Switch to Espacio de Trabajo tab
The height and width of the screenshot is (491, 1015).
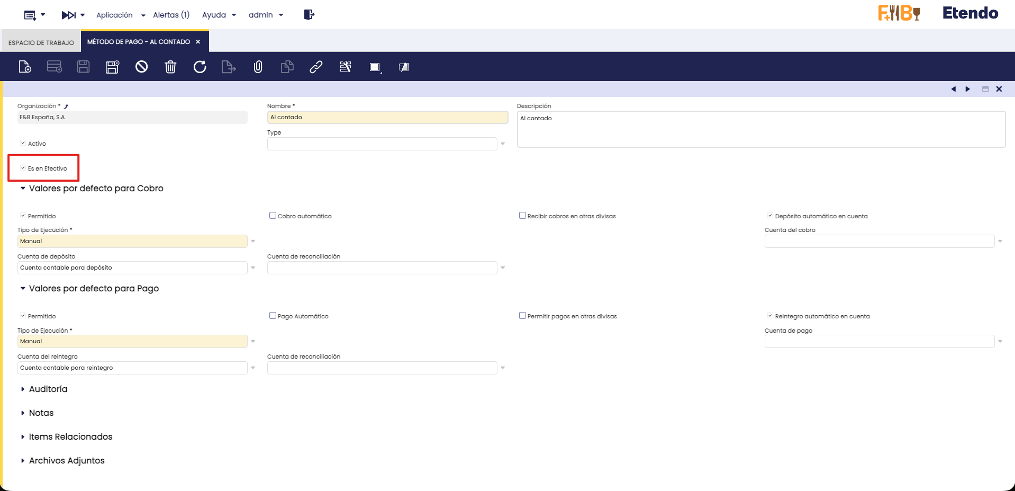point(41,42)
